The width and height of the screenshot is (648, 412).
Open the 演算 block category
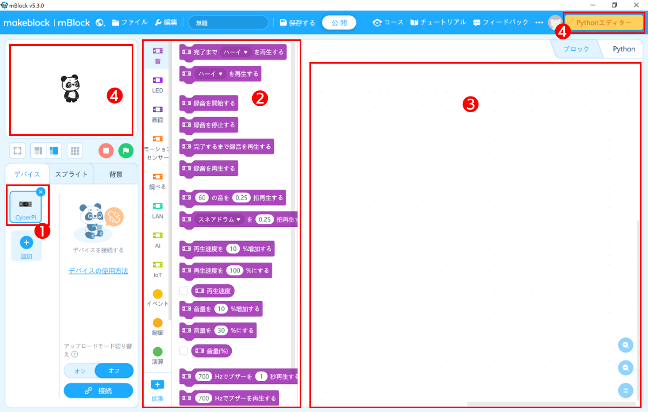tap(158, 356)
